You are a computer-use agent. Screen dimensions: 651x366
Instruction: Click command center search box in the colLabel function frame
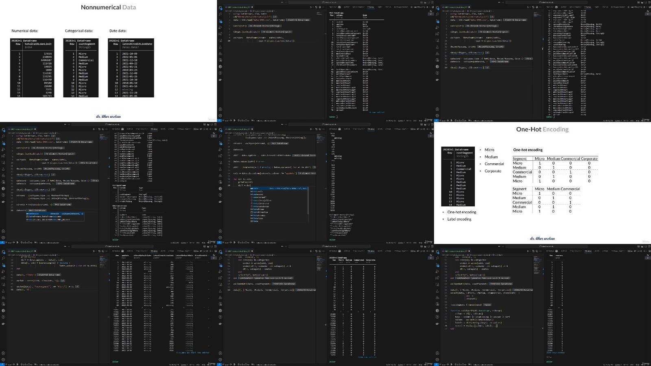(547, 246)
